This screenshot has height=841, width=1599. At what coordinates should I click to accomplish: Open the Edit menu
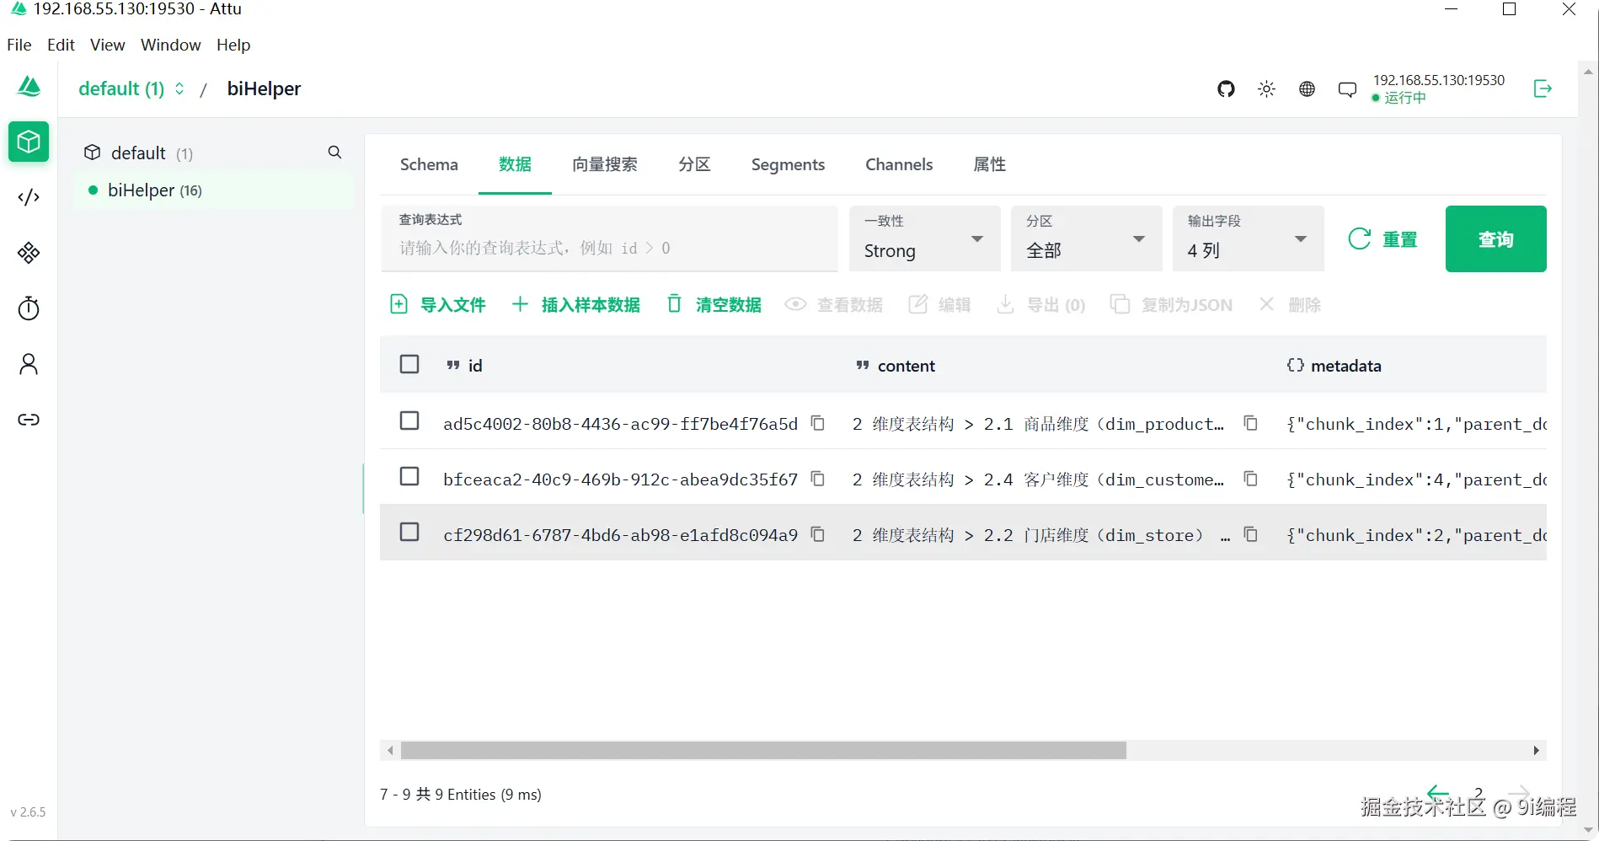click(x=61, y=45)
